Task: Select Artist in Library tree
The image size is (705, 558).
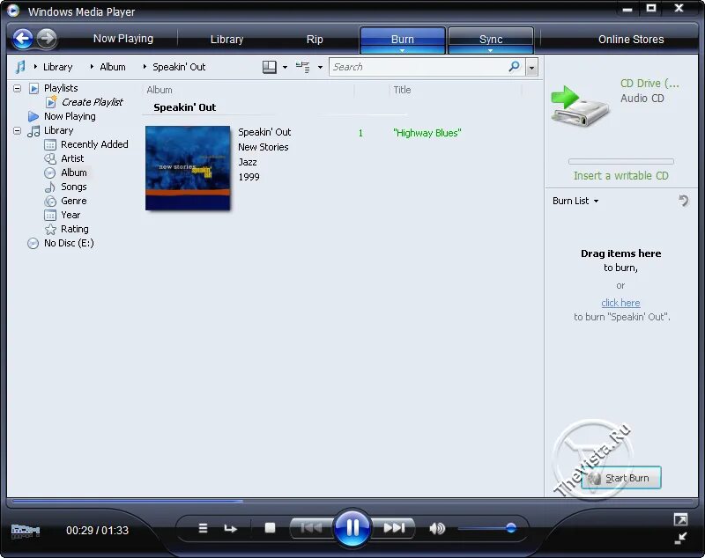Action: tap(72, 158)
